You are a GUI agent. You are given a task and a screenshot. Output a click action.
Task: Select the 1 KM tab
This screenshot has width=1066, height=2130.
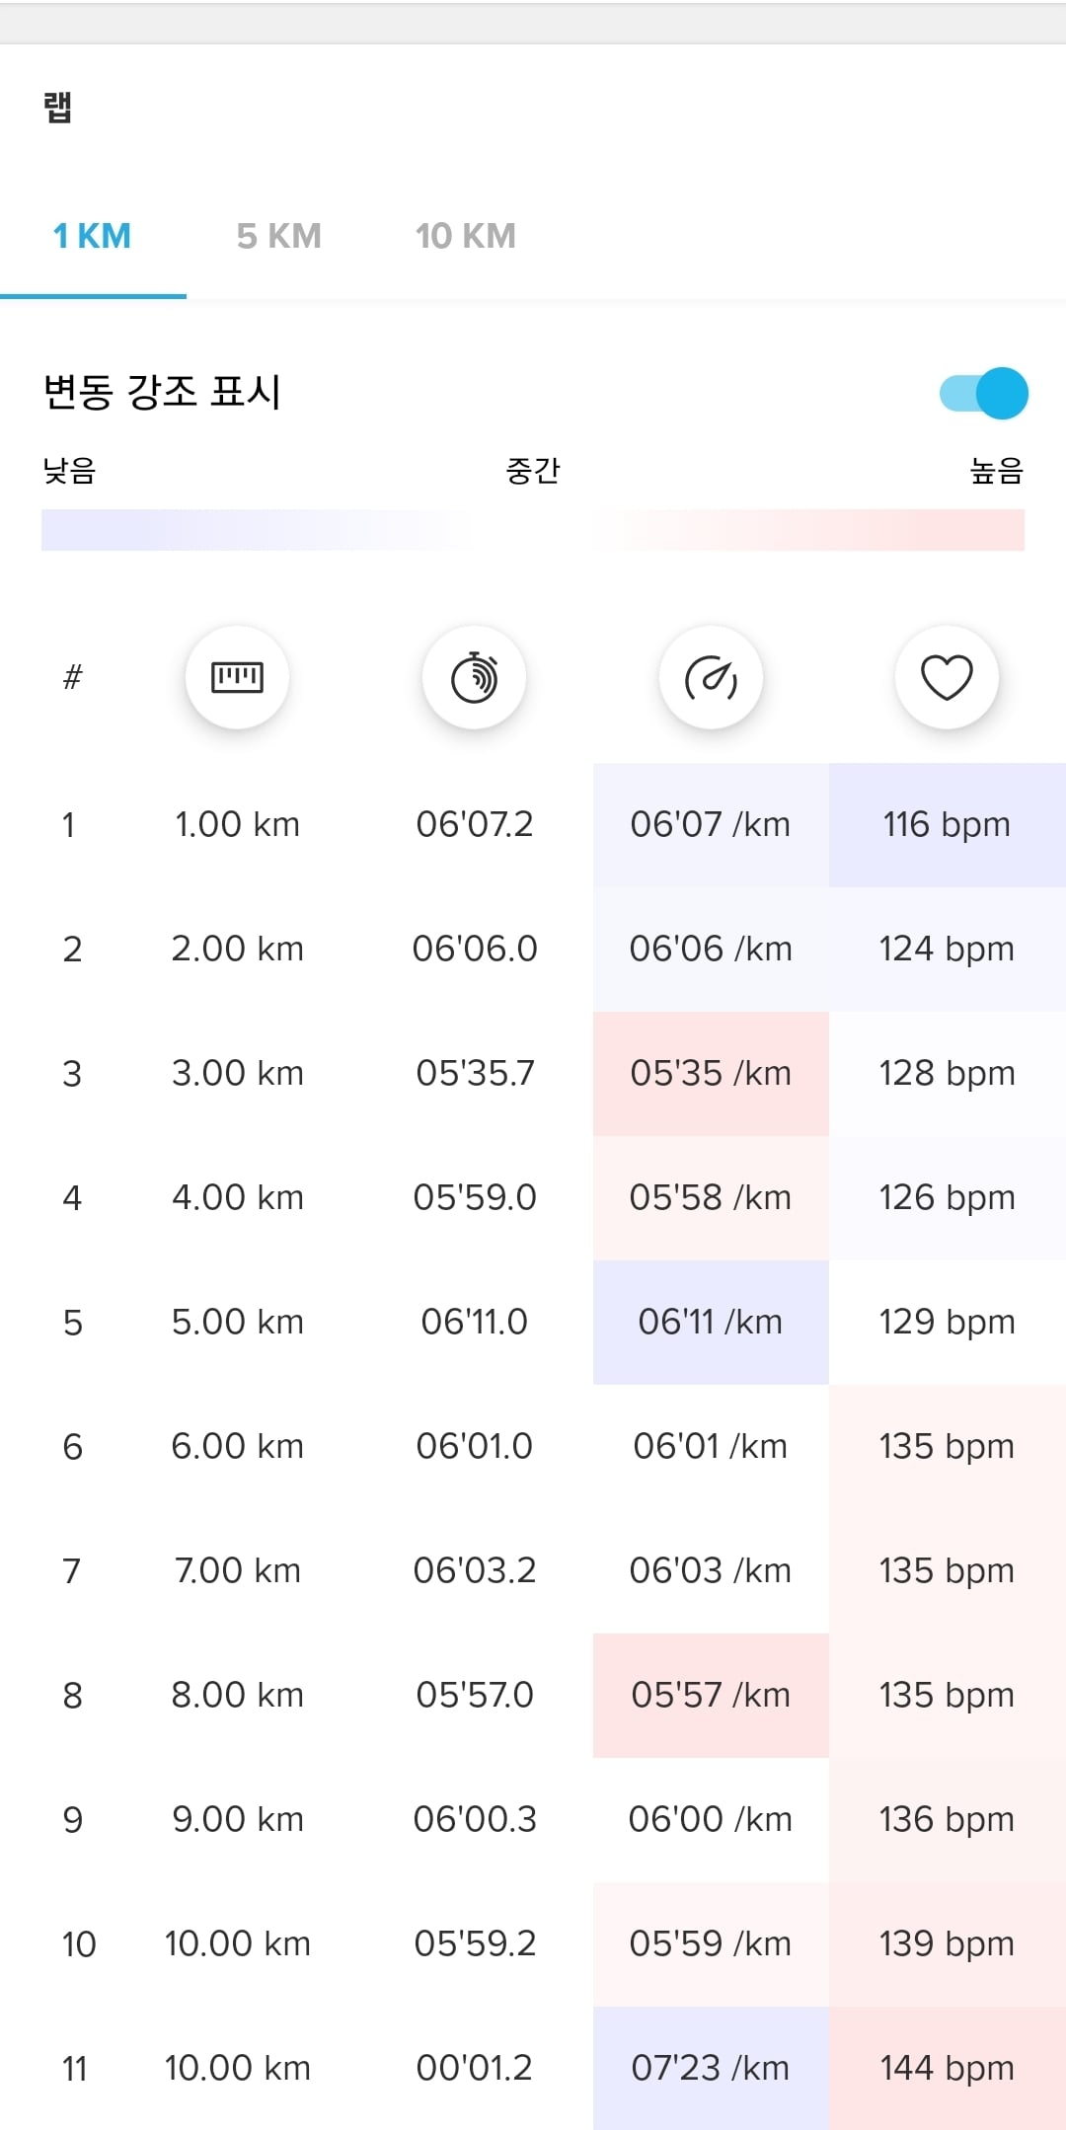[93, 237]
